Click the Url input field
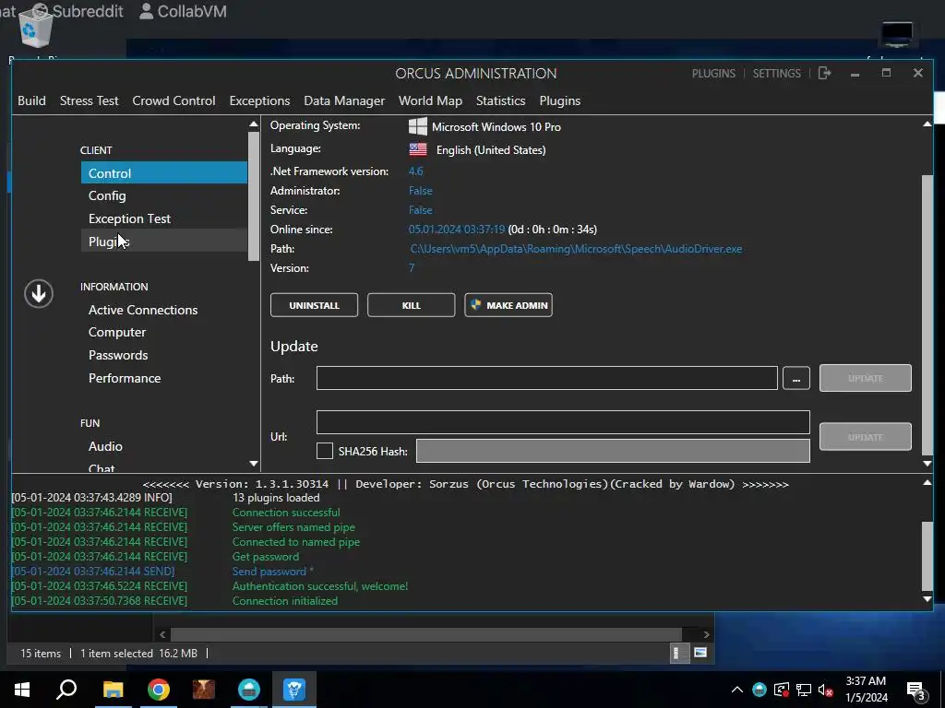 click(x=563, y=422)
